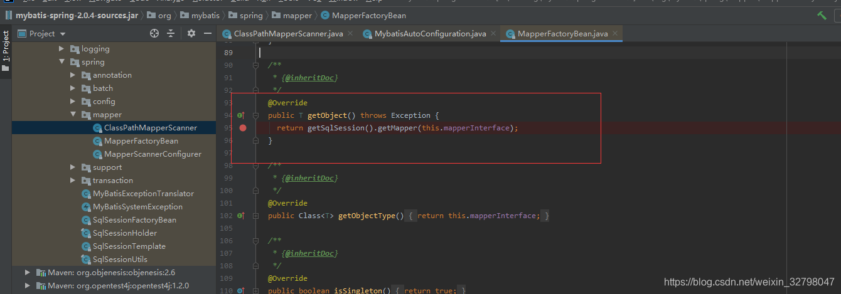The width and height of the screenshot is (841, 294).
Task: Expand the batch folder
Action: [x=73, y=88]
